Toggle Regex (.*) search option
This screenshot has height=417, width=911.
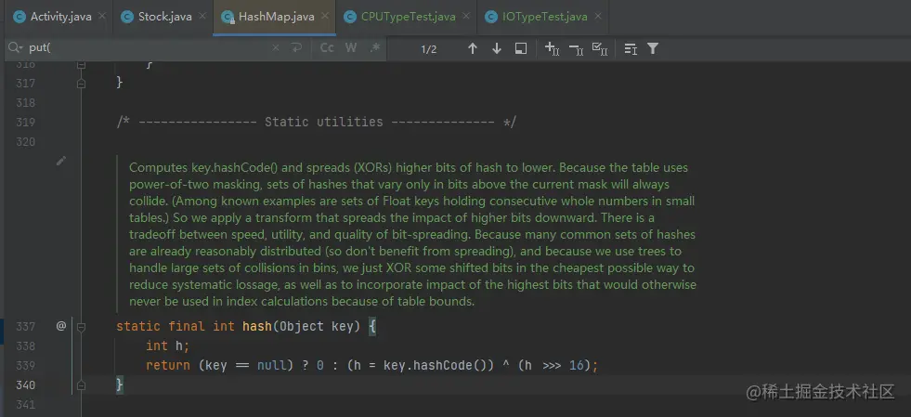click(x=375, y=49)
